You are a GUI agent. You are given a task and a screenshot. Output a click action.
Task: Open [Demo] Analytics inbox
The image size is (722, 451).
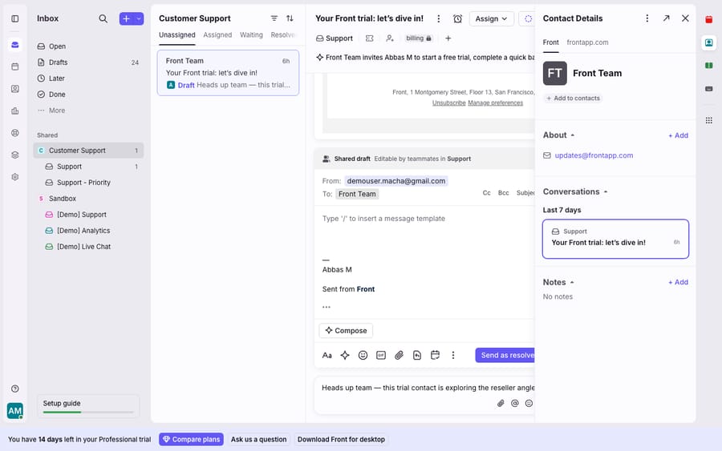pyautogui.click(x=88, y=231)
